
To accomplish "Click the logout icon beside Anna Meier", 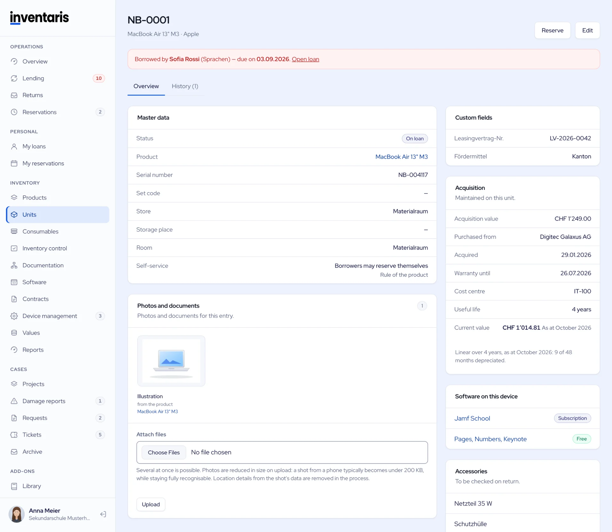I will click(103, 514).
